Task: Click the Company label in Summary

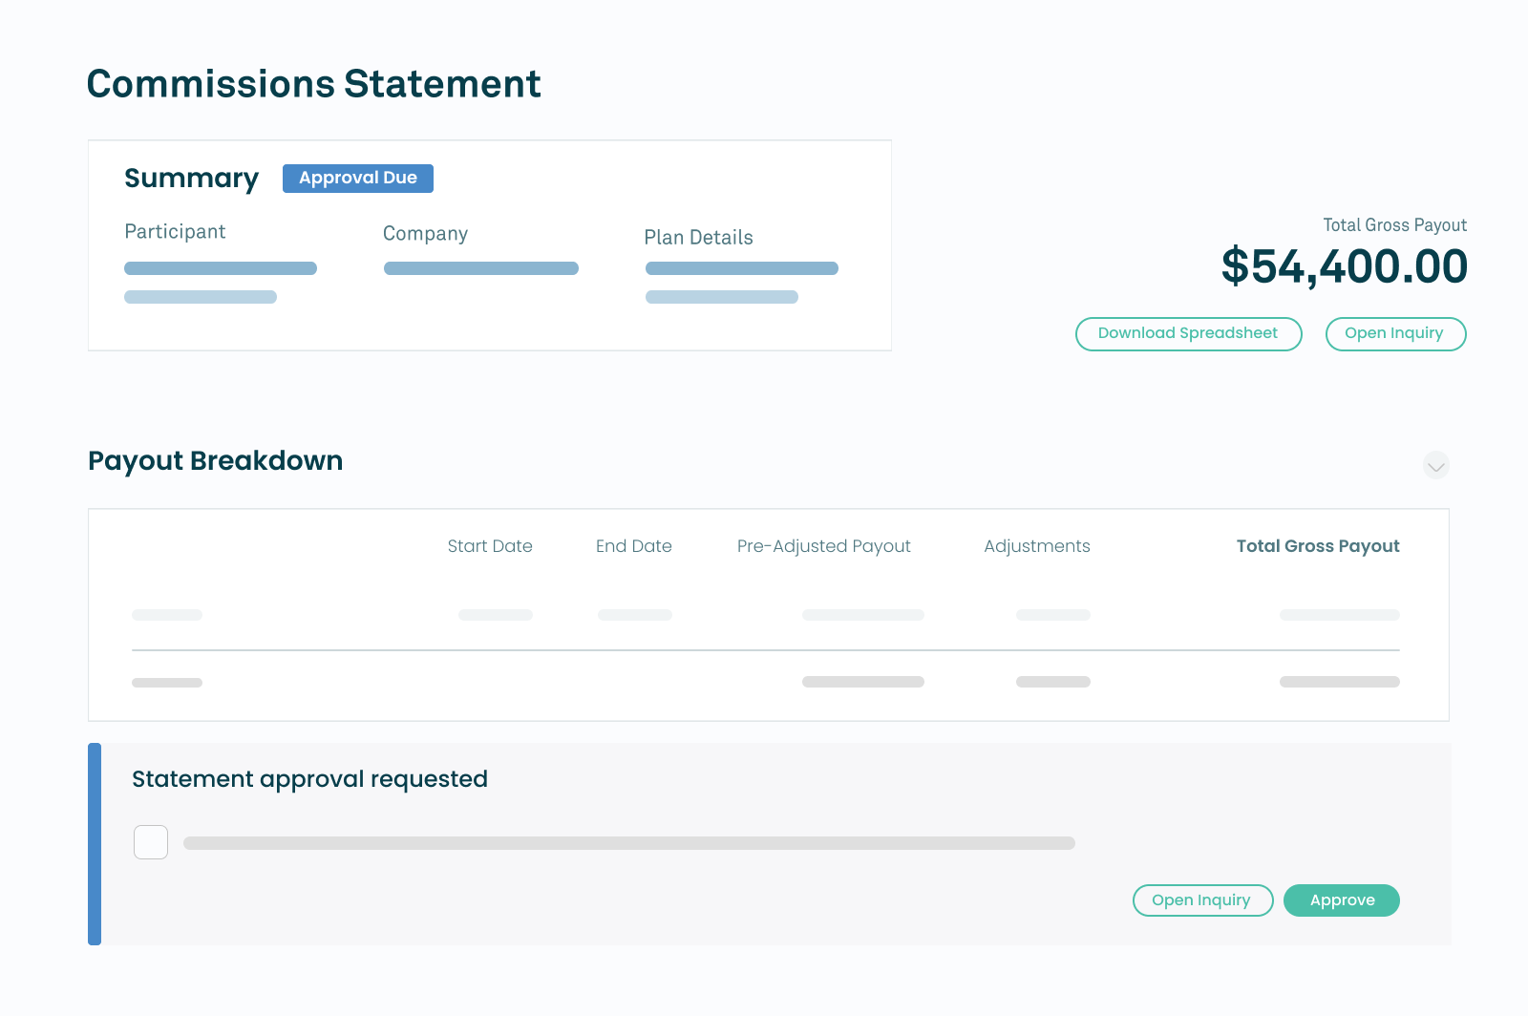Action: [425, 234]
